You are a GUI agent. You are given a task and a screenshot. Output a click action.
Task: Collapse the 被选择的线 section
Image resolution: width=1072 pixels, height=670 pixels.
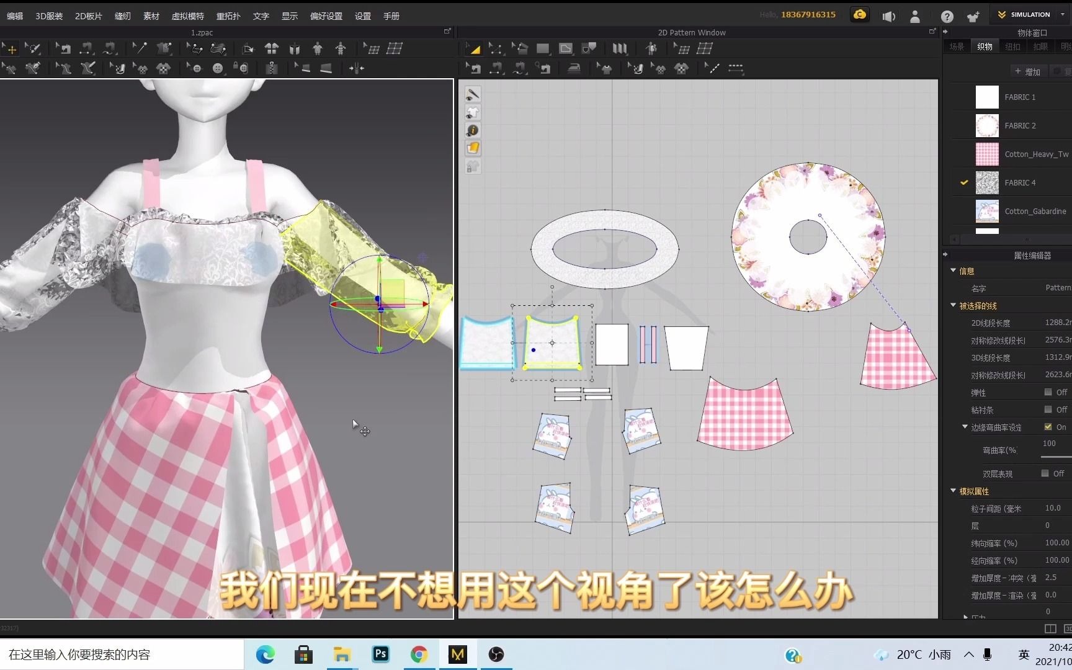click(954, 305)
